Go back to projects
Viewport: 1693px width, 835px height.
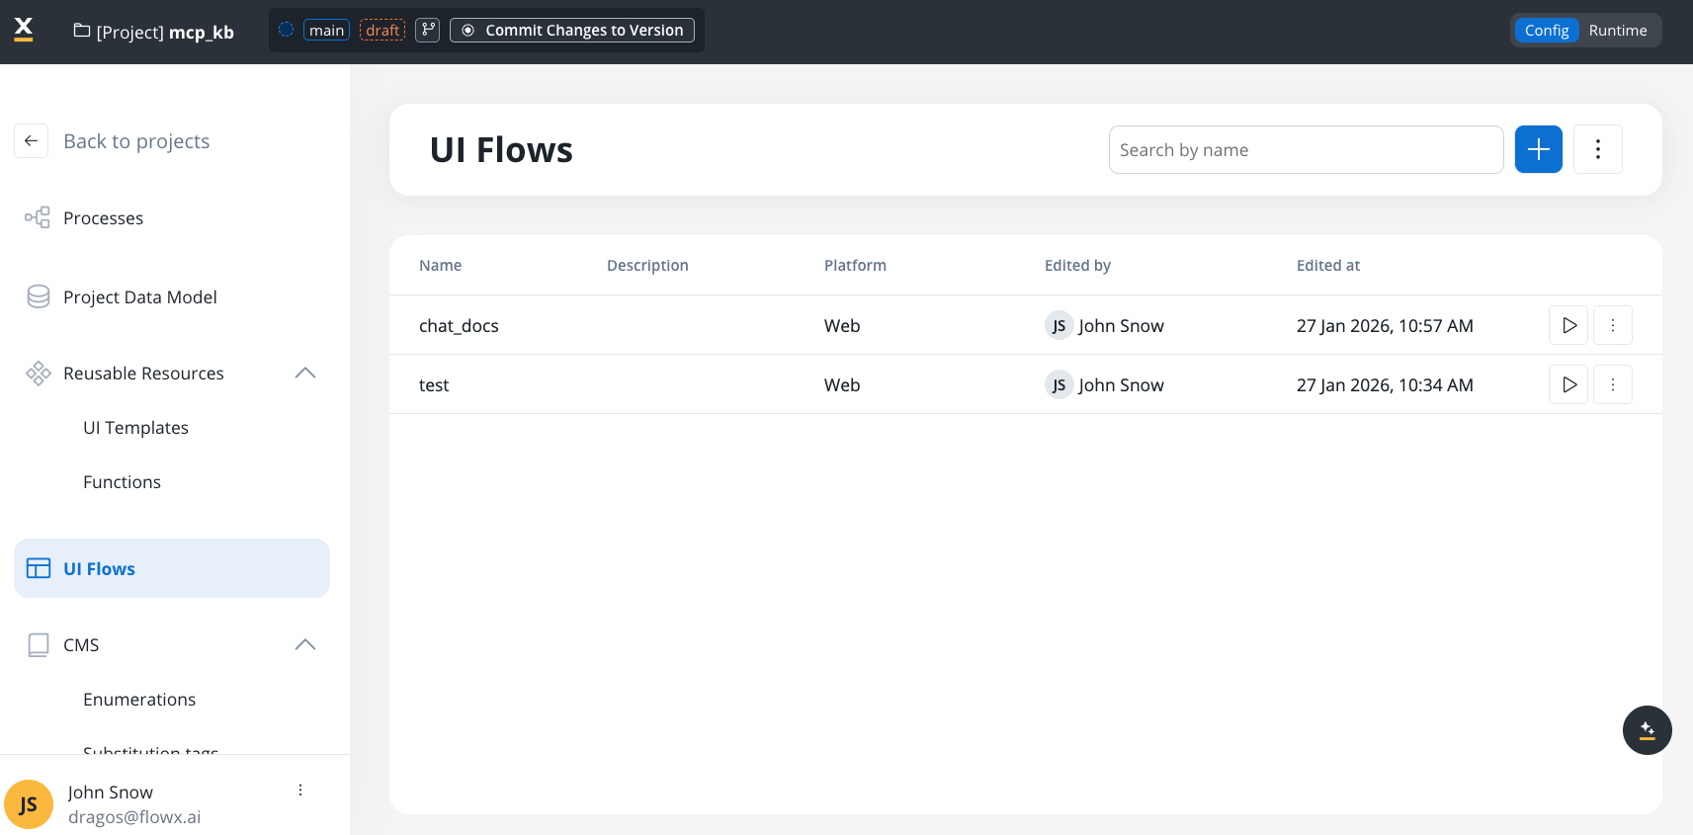pos(135,141)
